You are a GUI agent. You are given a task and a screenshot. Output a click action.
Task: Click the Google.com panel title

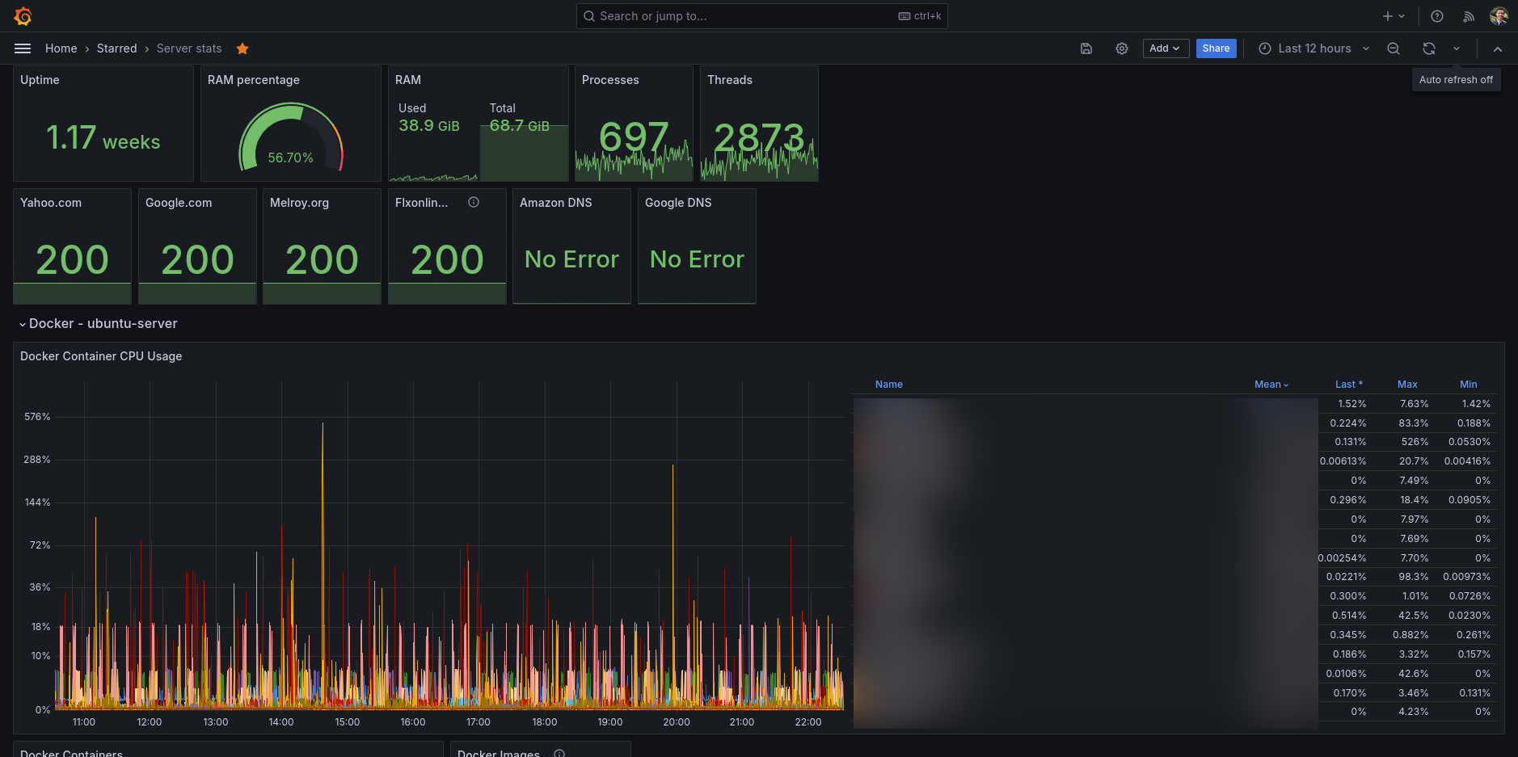pos(179,203)
